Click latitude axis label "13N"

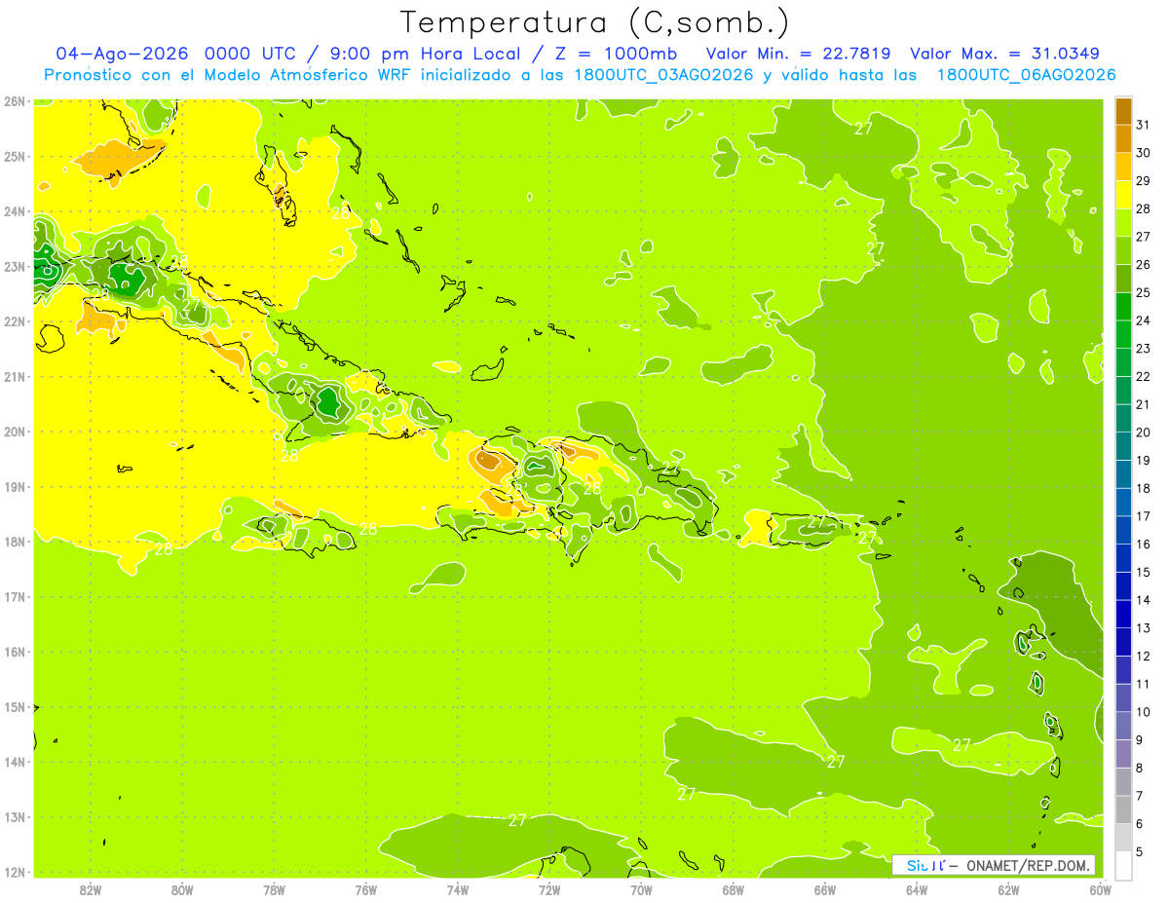pyautogui.click(x=15, y=816)
